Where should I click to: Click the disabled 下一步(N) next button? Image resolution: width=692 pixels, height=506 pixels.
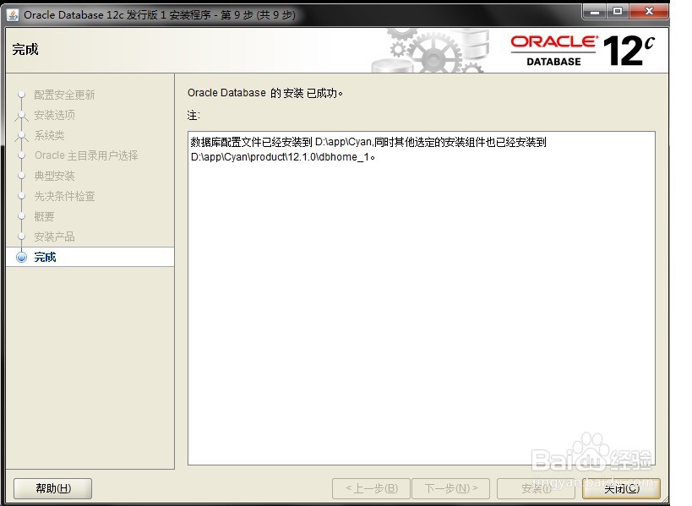coord(450,488)
